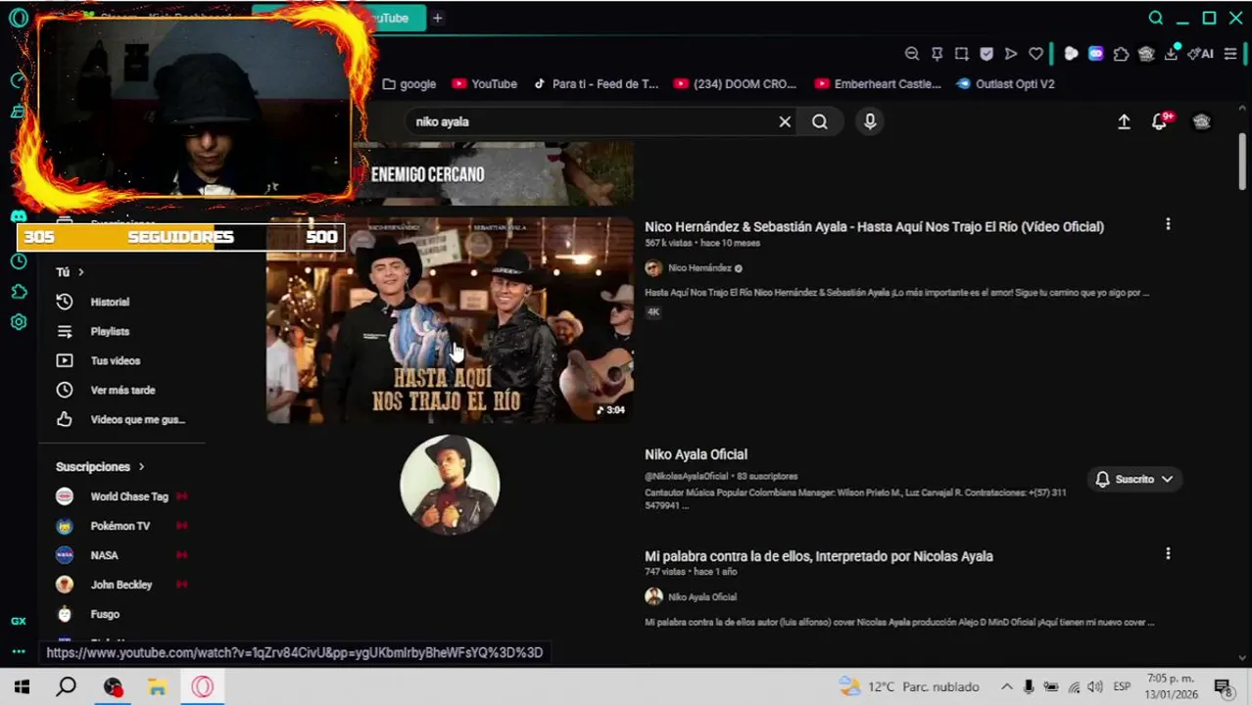This screenshot has width=1252, height=705.
Task: Open Playlists in the sidebar
Action: (110, 332)
